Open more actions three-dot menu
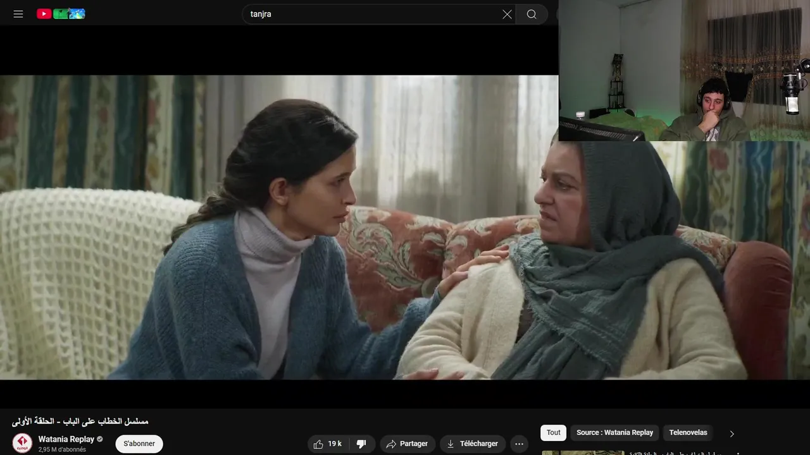810x455 pixels. (519, 444)
